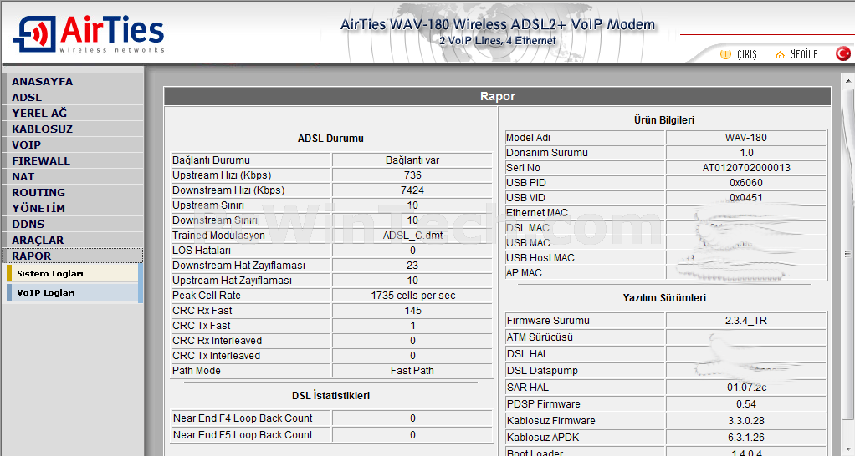Click USB VID value 0x0451
Image resolution: width=855 pixels, height=456 pixels.
(746, 198)
